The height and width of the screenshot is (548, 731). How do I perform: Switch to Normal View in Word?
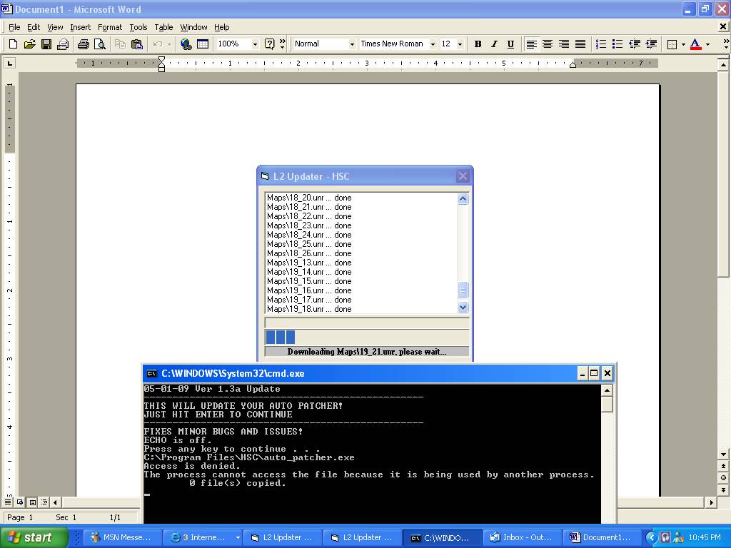[x=8, y=502]
